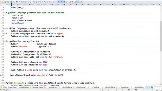Save the current file with the disk icon
The image size is (162, 91).
[8, 2]
